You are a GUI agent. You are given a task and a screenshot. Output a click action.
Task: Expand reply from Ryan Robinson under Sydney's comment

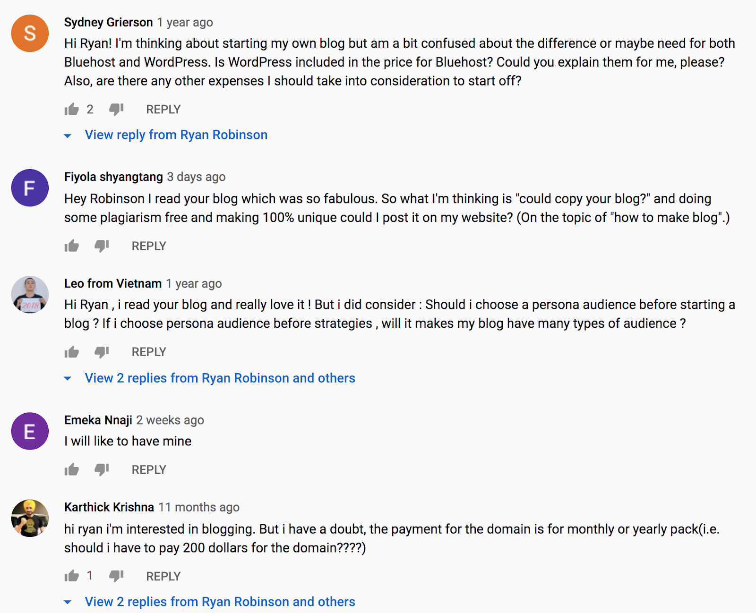[176, 135]
